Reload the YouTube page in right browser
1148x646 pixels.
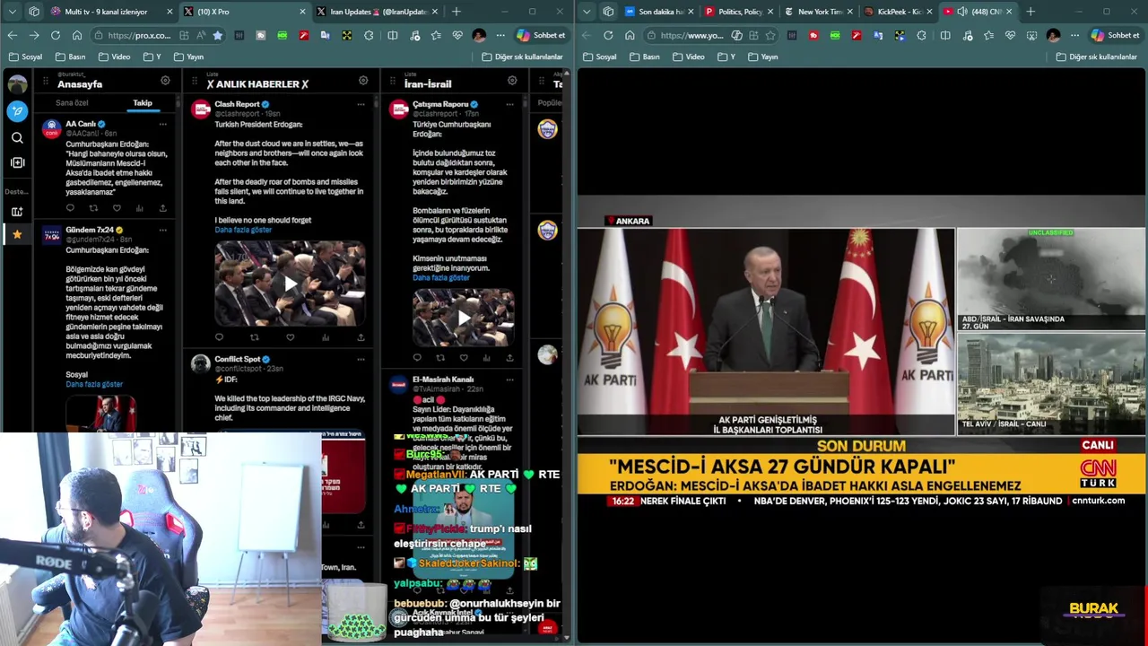pyautogui.click(x=608, y=35)
